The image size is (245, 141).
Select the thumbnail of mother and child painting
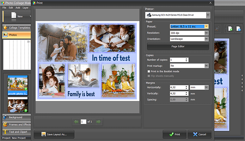click(18, 104)
